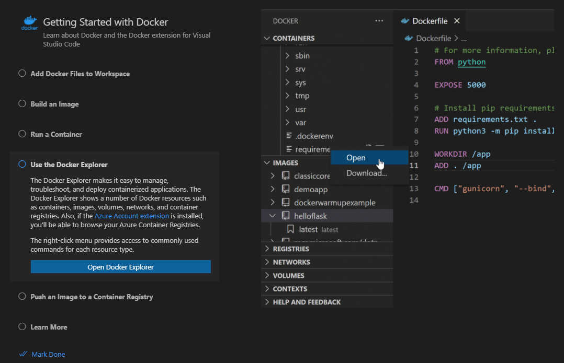
Task: Expand the classiccore image chevron
Action: coord(272,175)
